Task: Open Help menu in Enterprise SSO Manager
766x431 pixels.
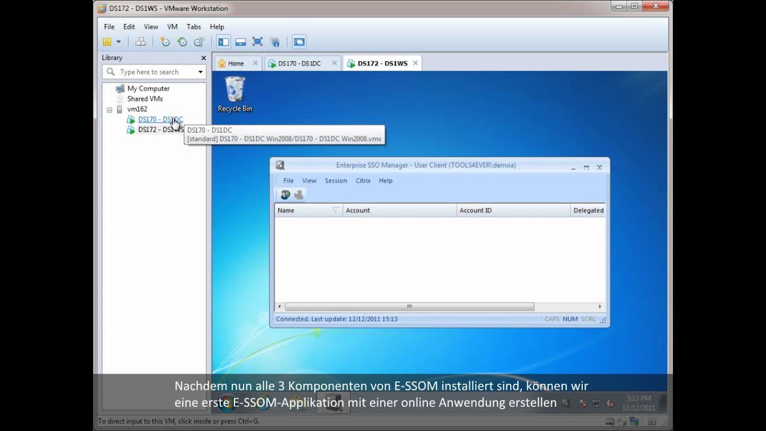Action: [386, 181]
